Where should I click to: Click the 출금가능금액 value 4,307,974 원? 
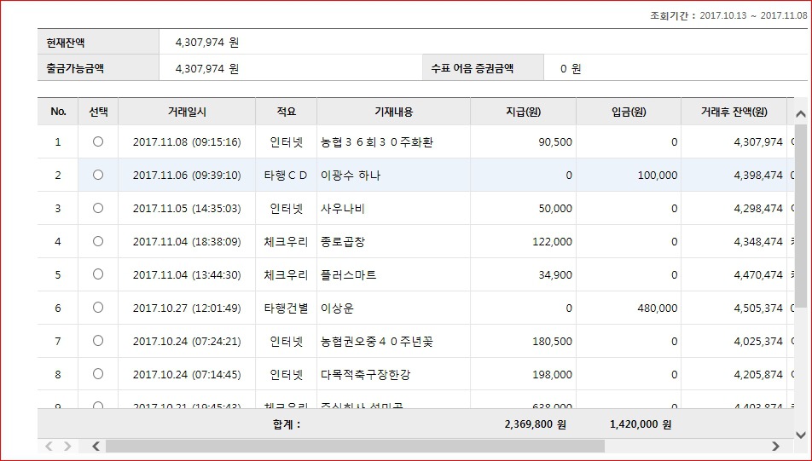coord(207,68)
